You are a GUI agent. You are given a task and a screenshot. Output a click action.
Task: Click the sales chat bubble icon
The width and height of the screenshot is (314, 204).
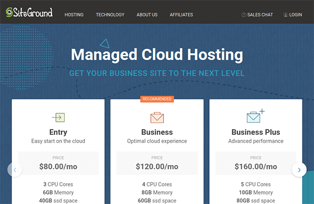(244, 15)
